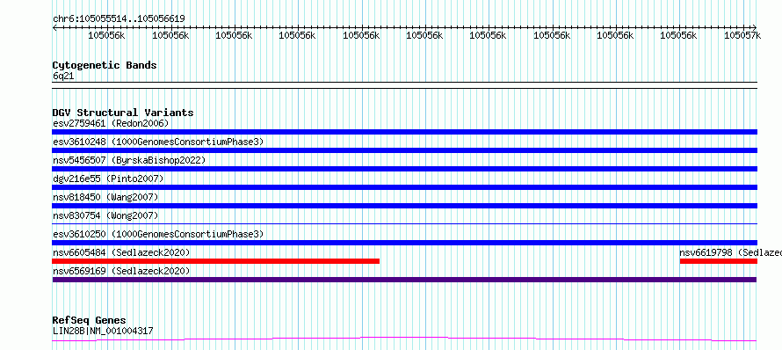Viewport: 782px width, 350px height.
Task: Open variant esv2759461 (Redon2006) label
Action: (111, 123)
